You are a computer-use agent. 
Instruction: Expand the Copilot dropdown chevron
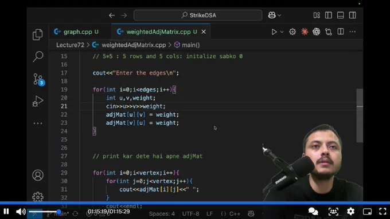coord(279,15)
